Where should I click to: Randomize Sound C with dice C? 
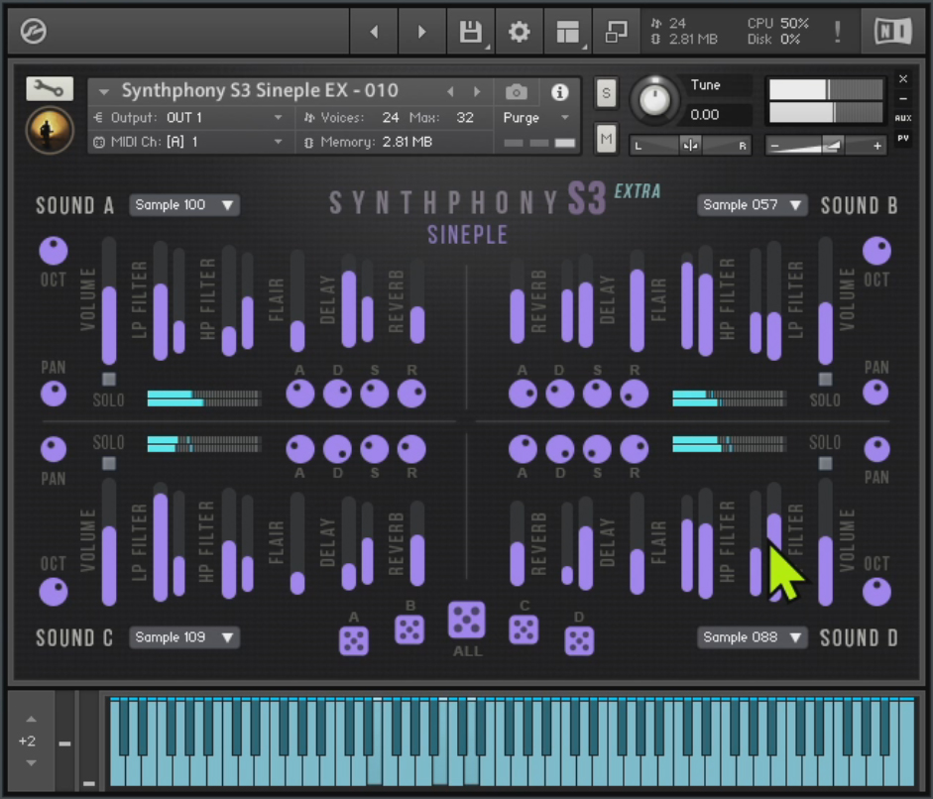point(524,630)
